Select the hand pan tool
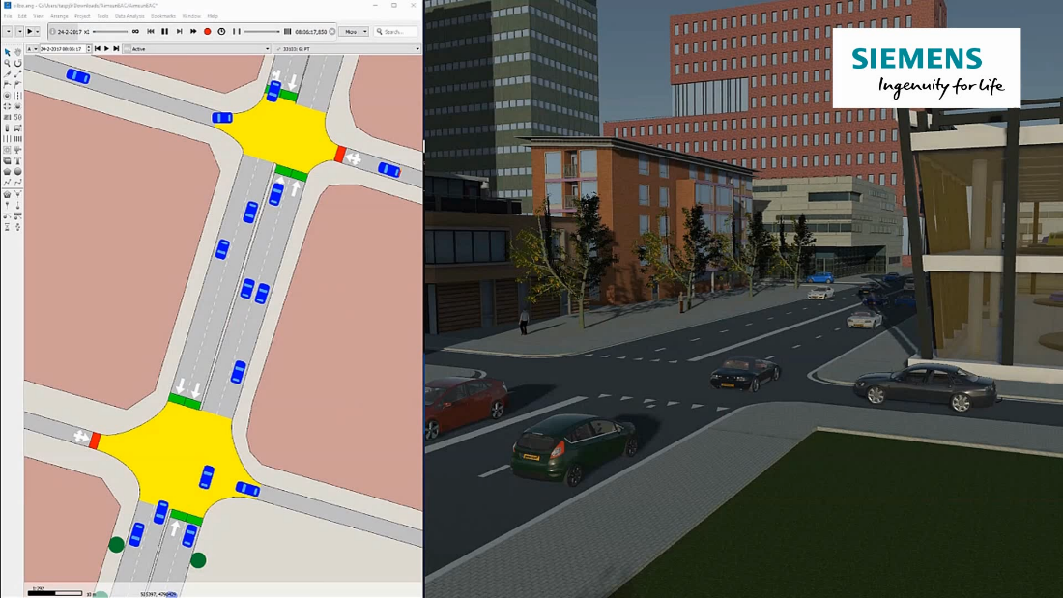1063x598 pixels. point(18,52)
